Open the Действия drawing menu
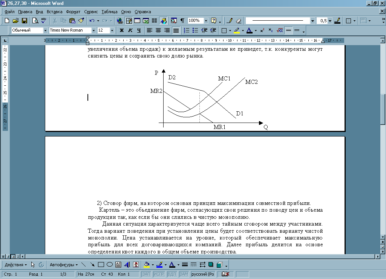The image size is (386, 279). 16,265
